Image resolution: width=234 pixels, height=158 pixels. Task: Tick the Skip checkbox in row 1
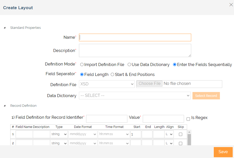click(x=180, y=134)
